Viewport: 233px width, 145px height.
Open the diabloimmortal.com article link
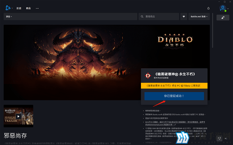[x=175, y=123]
